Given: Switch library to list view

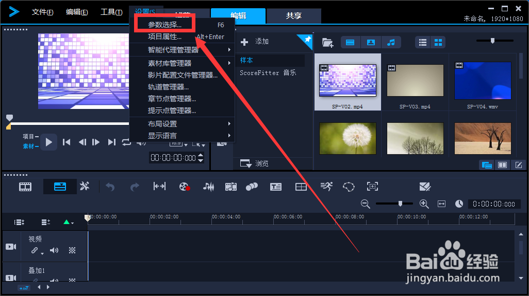Looking at the screenshot, I should pos(423,42).
